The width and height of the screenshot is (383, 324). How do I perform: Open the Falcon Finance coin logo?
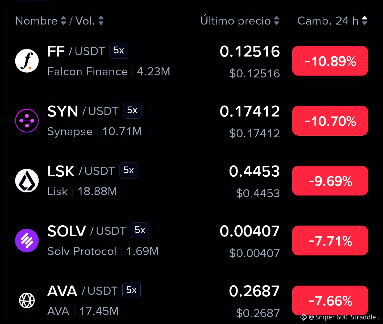click(27, 61)
